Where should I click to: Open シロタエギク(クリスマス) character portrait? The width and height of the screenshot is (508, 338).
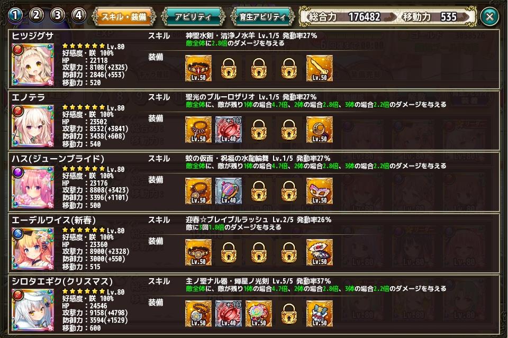pyautogui.click(x=33, y=310)
